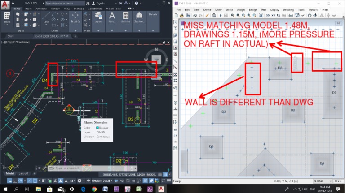
Task: Select the pointer tool in SAFE sidebar
Action: (x=175, y=22)
